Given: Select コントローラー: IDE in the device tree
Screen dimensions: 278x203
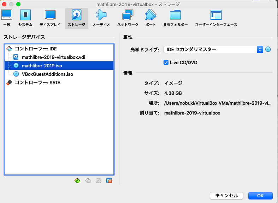Looking at the screenshot, I should point(59,49).
